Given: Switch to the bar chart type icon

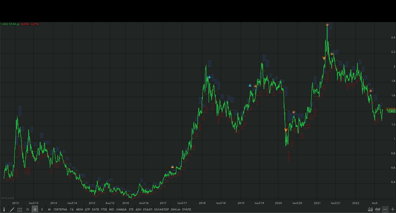Looking at the screenshot, I should (x=378, y=209).
